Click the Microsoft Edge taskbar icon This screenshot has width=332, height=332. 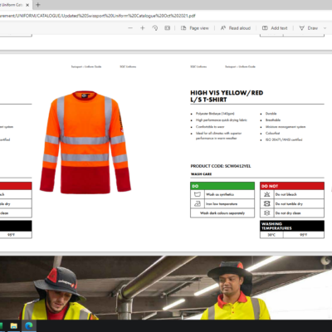[x=29, y=326]
